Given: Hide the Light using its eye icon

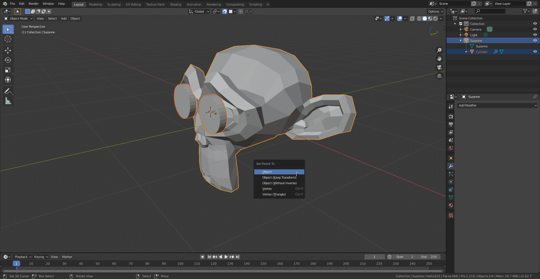Looking at the screenshot, I should click(x=535, y=35).
